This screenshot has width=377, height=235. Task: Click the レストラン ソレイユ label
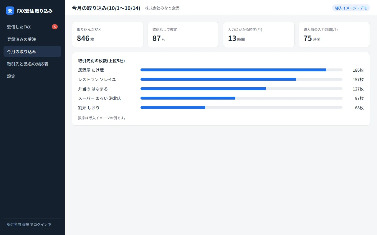(97, 80)
